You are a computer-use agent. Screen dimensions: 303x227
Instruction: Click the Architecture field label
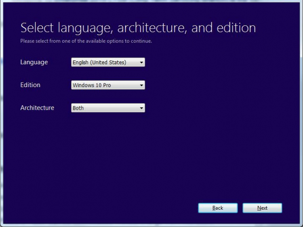pyautogui.click(x=37, y=108)
